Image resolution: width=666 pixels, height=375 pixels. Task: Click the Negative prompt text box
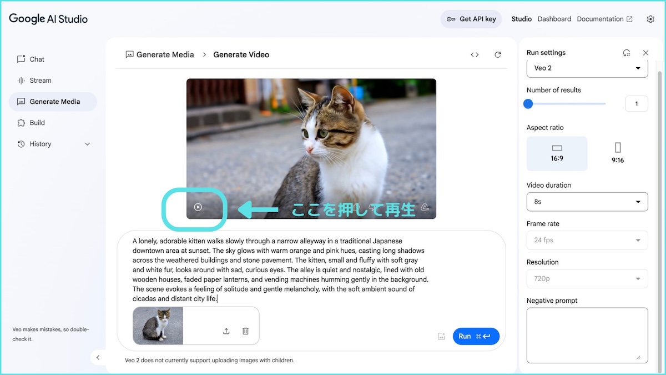click(587, 336)
